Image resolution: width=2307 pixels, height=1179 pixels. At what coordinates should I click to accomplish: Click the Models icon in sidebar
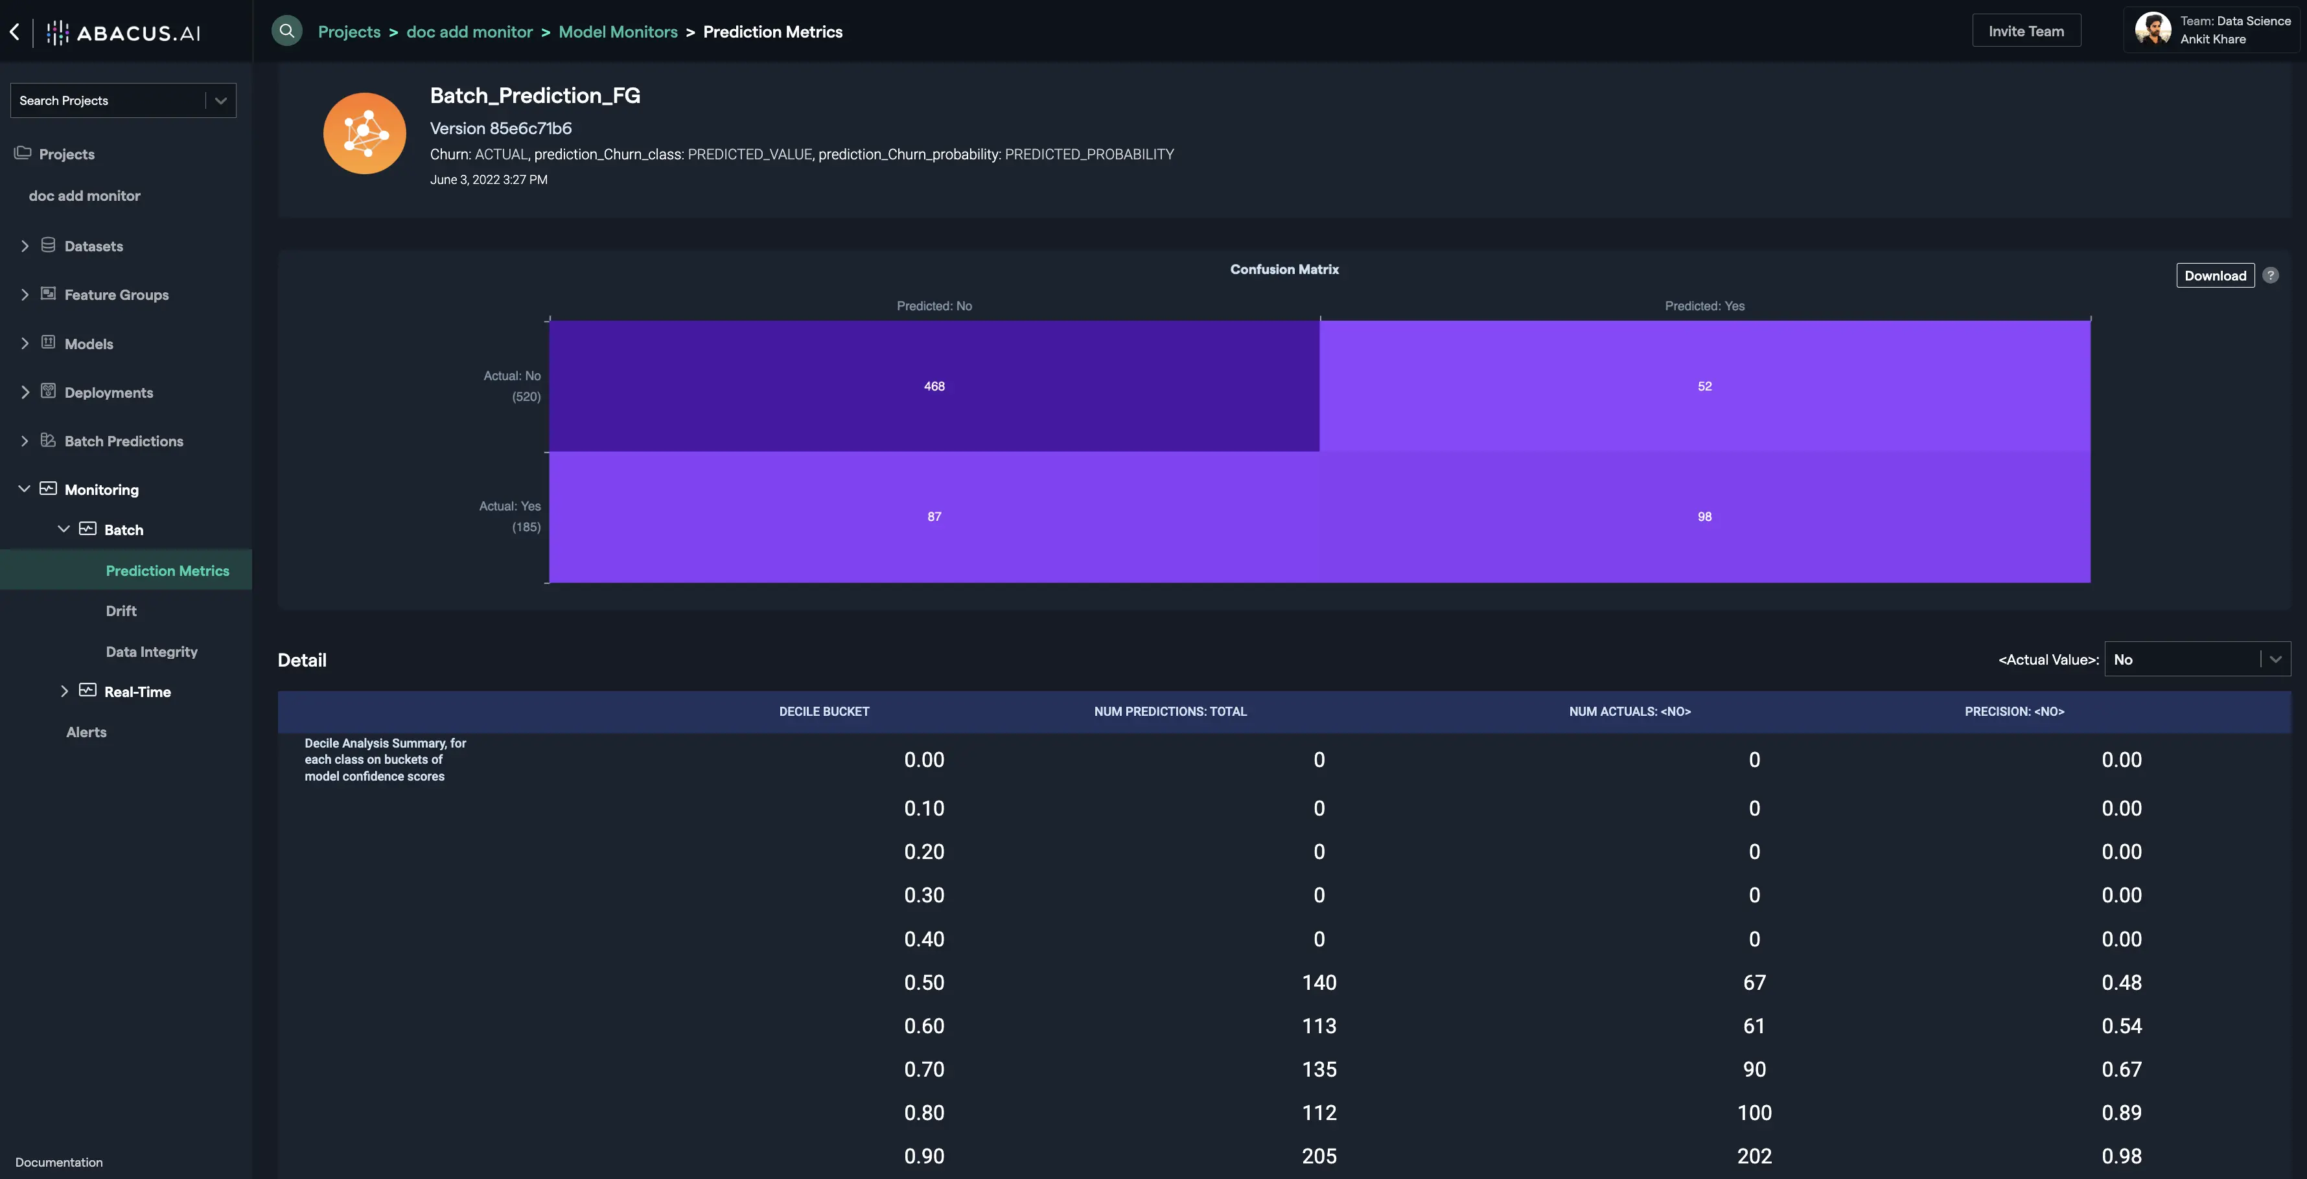49,343
